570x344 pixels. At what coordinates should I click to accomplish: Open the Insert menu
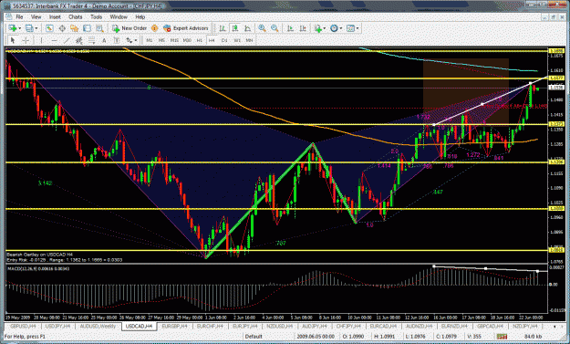coord(55,16)
